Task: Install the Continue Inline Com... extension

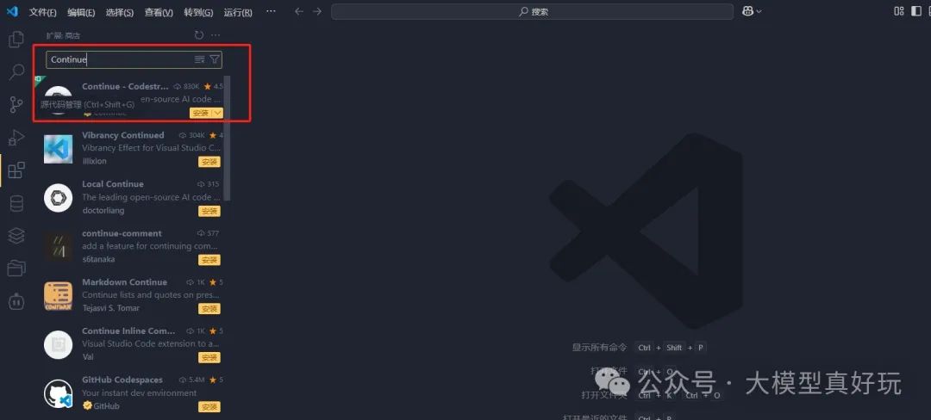Action: coord(209,358)
